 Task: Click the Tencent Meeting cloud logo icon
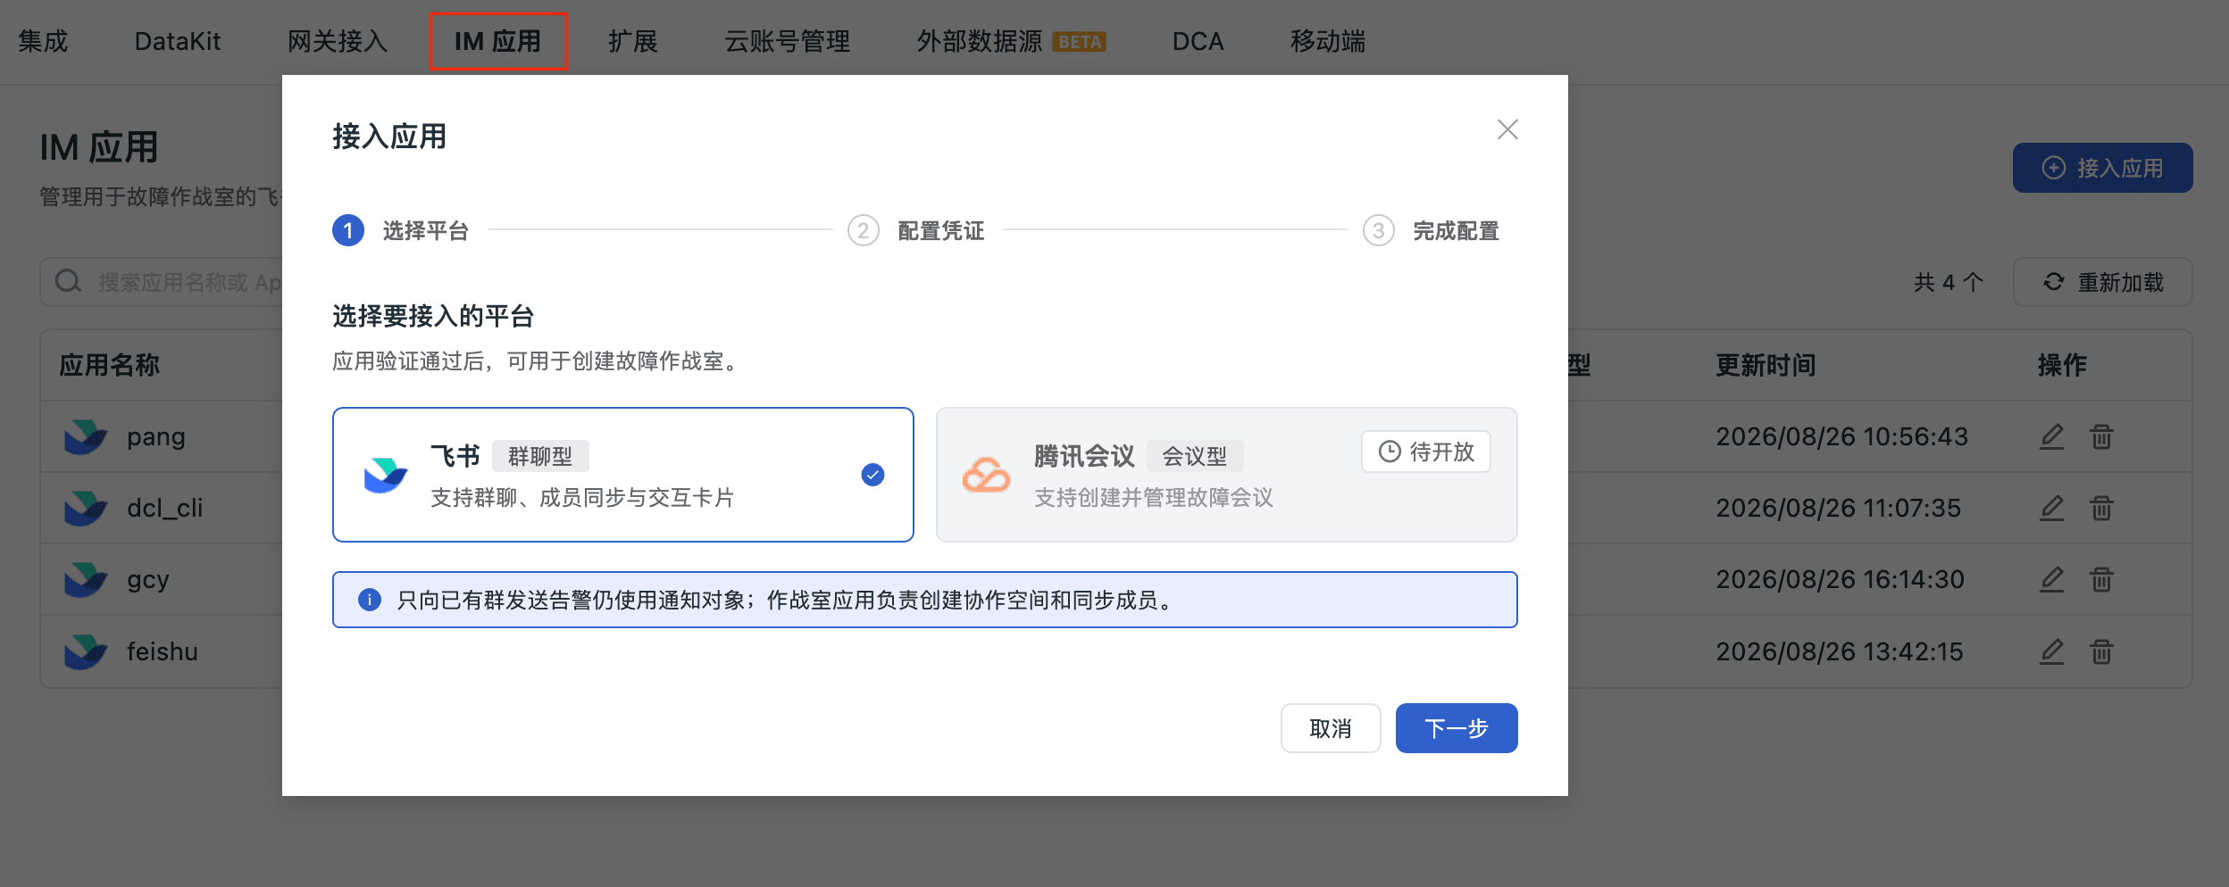986,476
